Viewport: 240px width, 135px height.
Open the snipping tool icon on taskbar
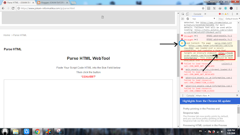[x=59, y=132]
